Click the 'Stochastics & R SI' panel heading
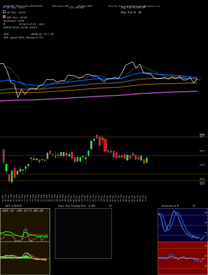 [178, 206]
